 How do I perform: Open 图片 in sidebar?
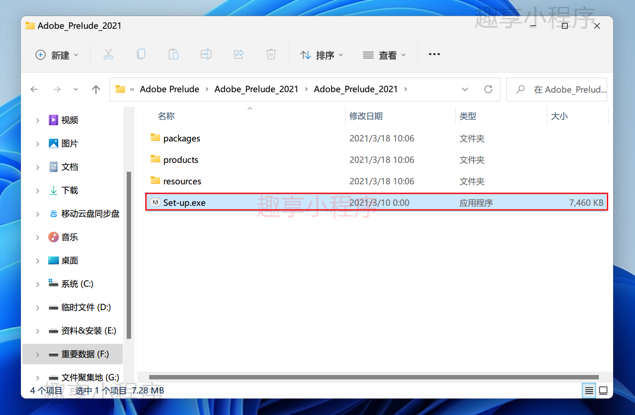70,143
